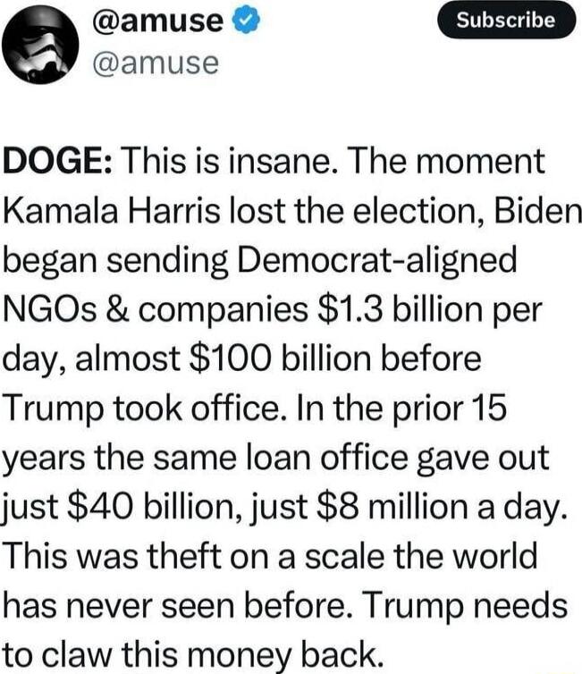Open the stormtrooper profile avatar
The image size is (582, 674).
point(40,45)
